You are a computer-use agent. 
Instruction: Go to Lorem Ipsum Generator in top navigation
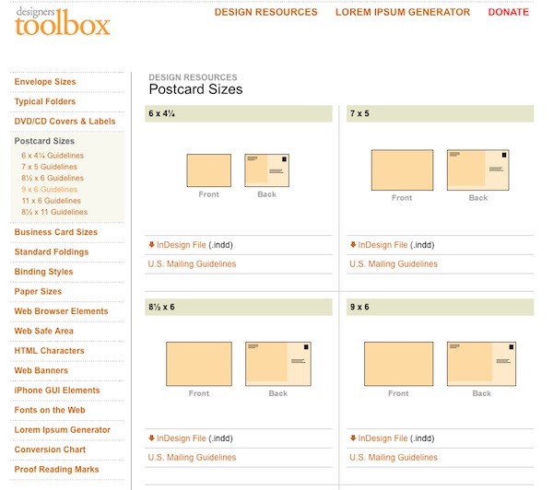[402, 13]
